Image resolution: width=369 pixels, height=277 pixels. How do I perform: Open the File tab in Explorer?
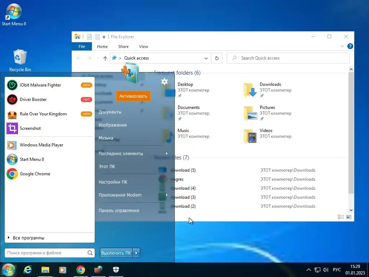[x=82, y=47]
